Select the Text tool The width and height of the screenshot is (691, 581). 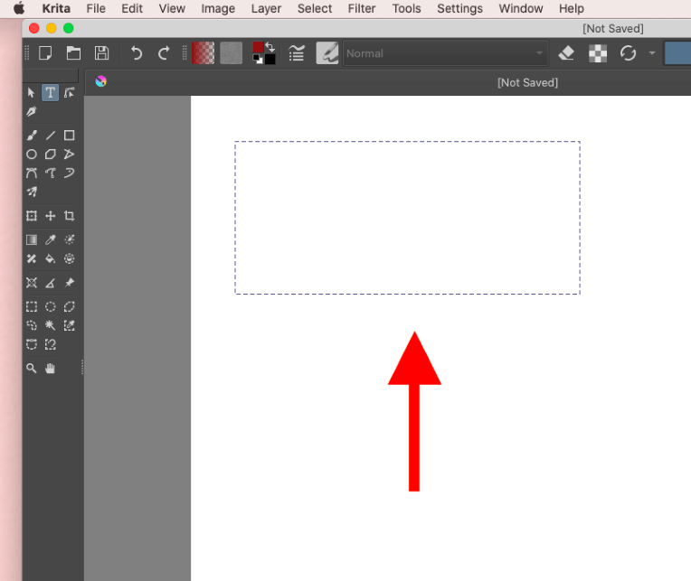[51, 93]
